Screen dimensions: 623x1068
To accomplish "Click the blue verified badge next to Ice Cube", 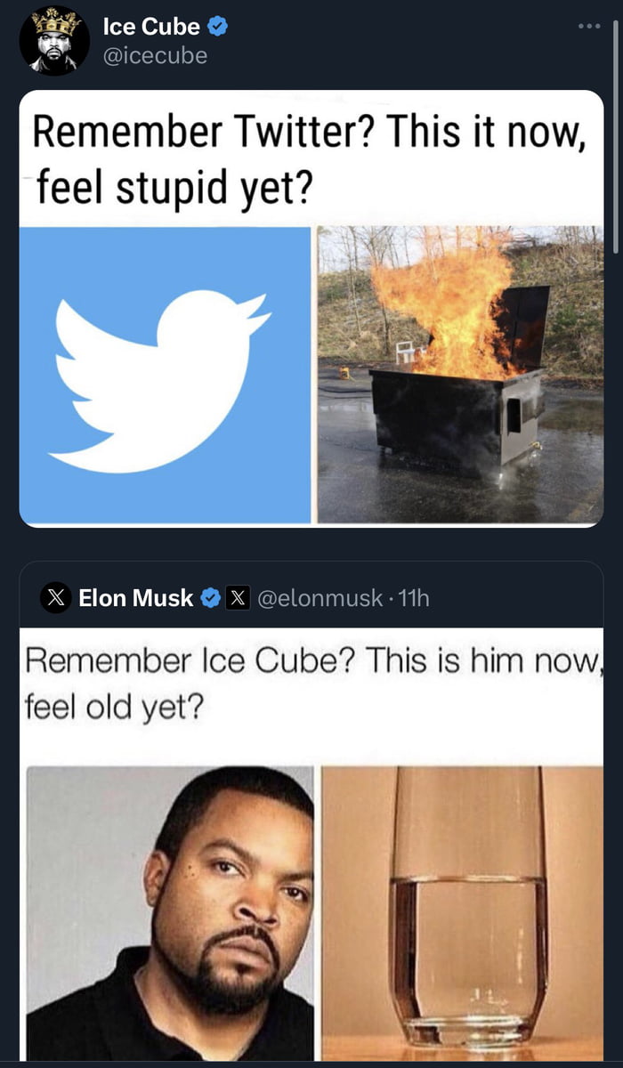I will point(218,26).
